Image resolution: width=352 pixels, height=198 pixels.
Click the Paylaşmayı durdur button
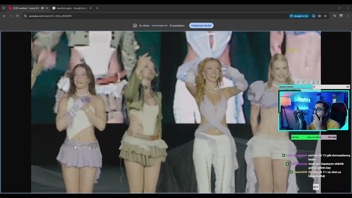[201, 26]
